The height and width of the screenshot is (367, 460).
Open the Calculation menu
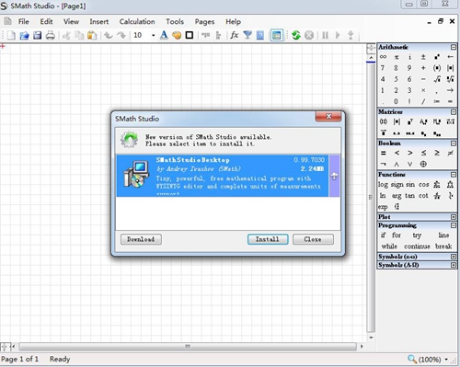[x=137, y=22]
